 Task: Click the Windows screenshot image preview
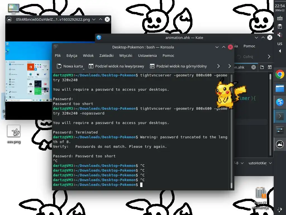pos(28,71)
